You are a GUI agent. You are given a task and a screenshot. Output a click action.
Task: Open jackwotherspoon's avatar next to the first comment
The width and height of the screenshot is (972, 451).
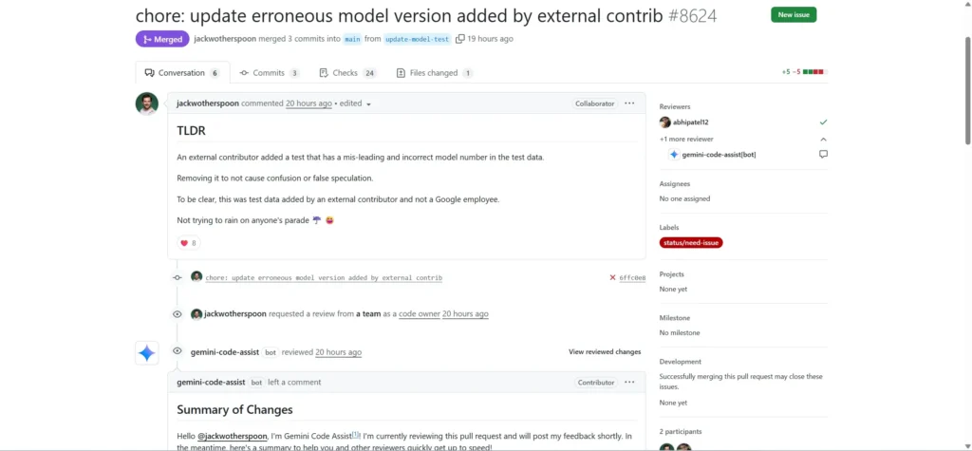click(x=146, y=103)
